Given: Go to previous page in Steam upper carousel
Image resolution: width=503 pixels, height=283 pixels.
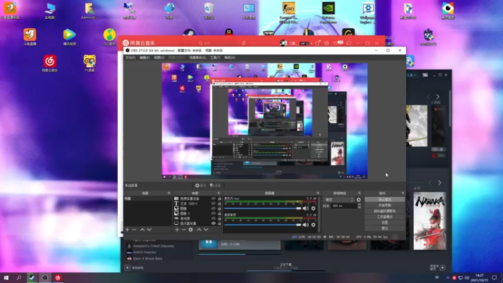Looking at the screenshot, I should pos(428,97).
